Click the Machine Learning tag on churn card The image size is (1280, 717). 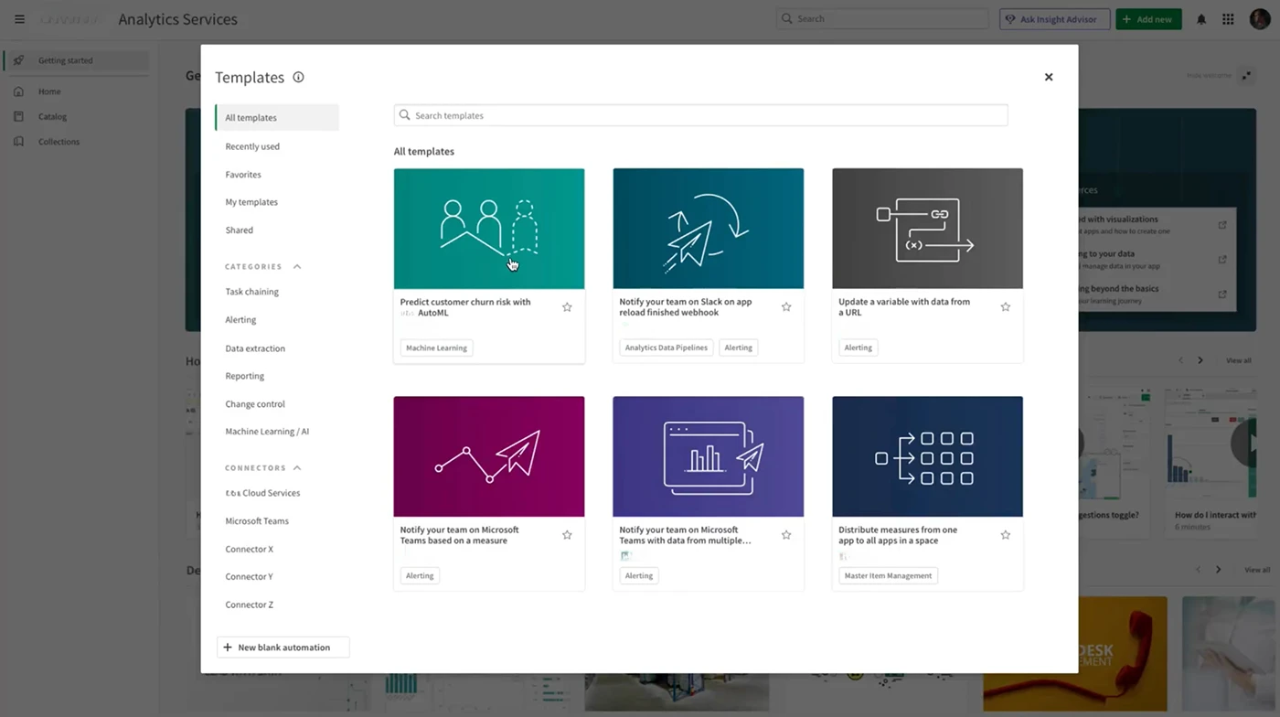click(x=436, y=348)
